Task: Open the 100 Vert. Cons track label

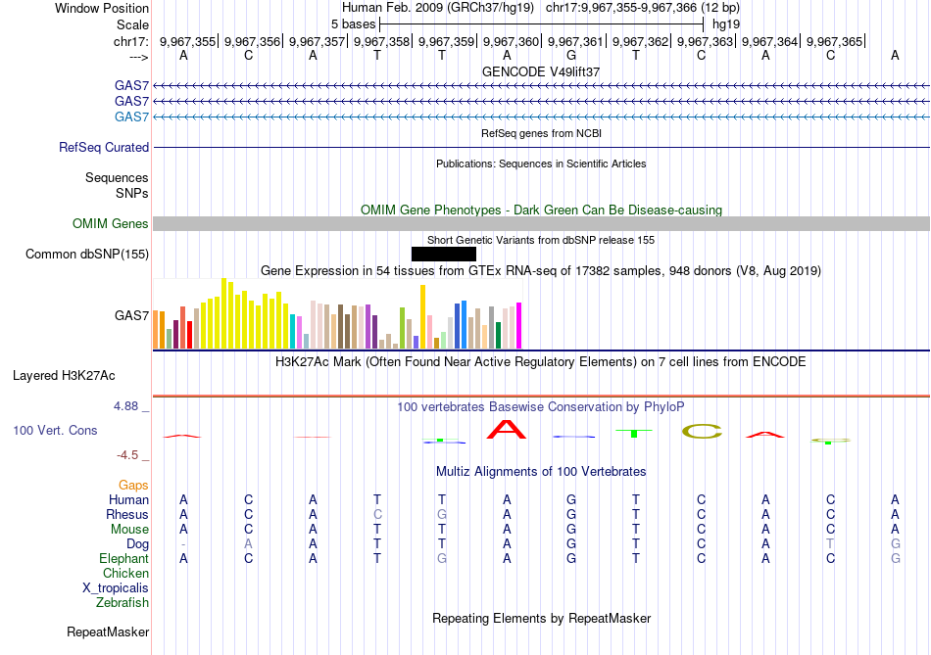Action: coord(55,430)
